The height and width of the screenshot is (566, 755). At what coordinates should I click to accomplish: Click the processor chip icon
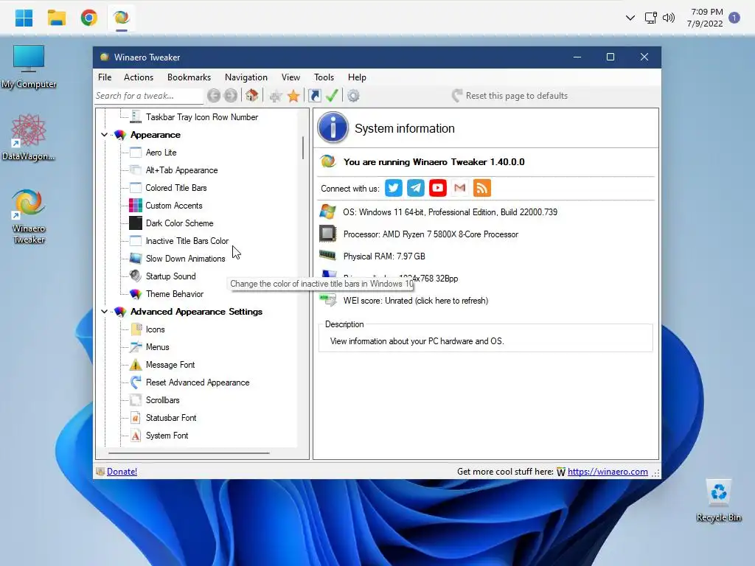point(328,234)
